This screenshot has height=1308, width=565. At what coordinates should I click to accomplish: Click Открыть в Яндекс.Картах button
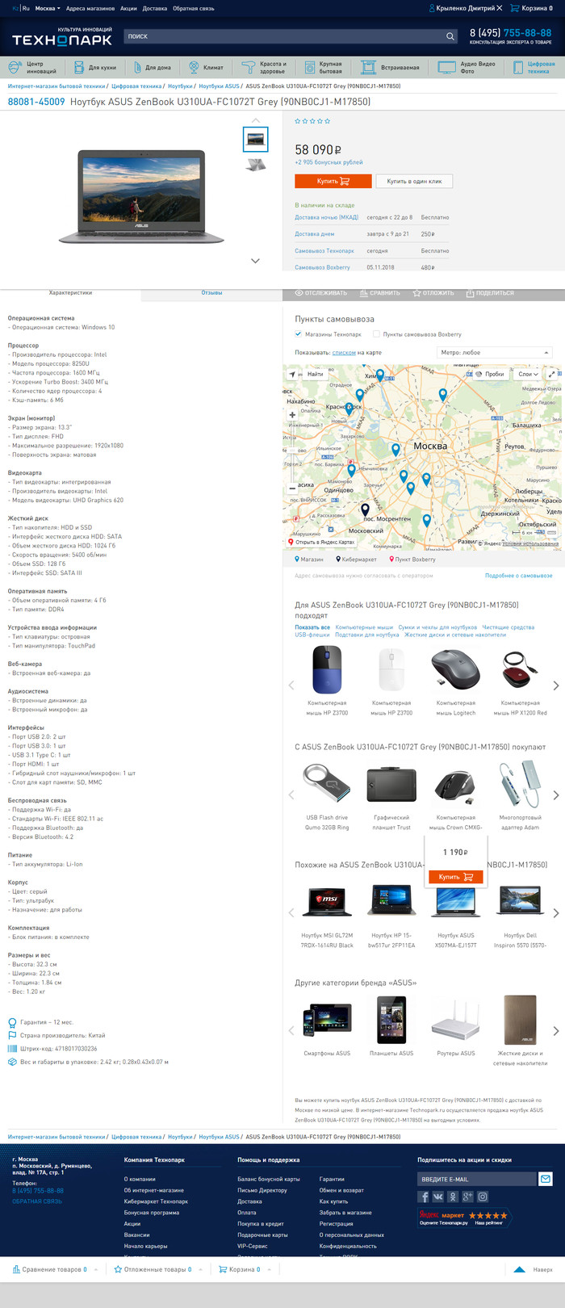click(322, 543)
